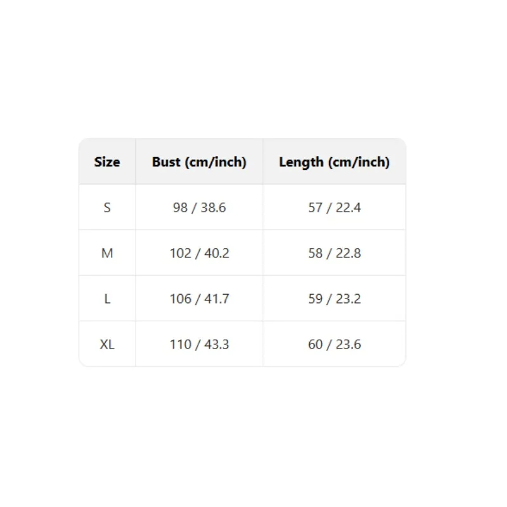The width and height of the screenshot is (507, 507).
Task: Click the 41.7 inch value for size L
Action: click(217, 298)
